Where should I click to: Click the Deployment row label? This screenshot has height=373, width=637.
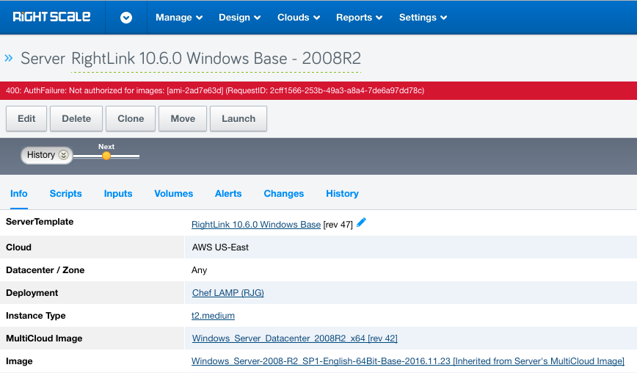[32, 293]
